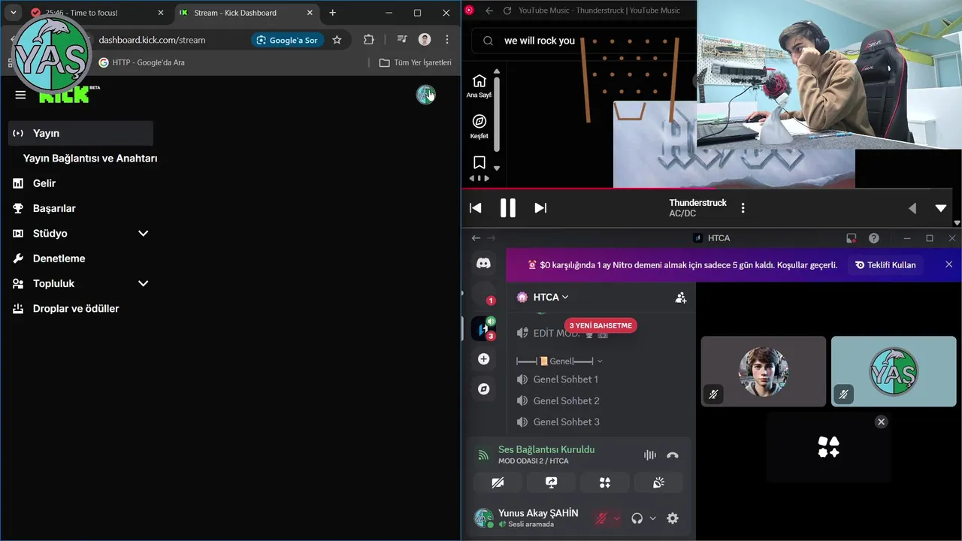Skip to the next track
Image resolution: width=962 pixels, height=541 pixels.
point(540,208)
